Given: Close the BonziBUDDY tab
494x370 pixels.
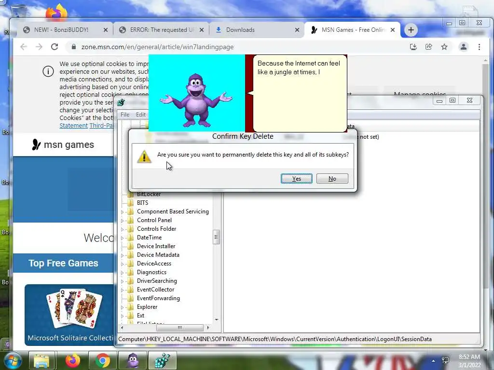Looking at the screenshot, I should tap(106, 30).
